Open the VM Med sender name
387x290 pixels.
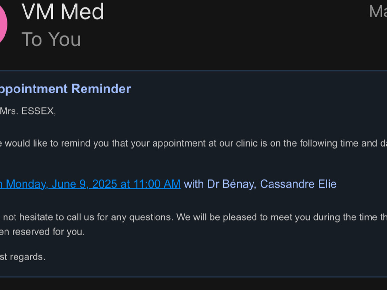[63, 12]
